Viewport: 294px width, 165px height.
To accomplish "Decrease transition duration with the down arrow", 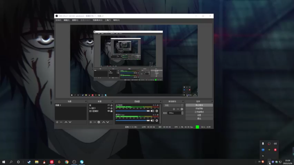I will 182,114.
